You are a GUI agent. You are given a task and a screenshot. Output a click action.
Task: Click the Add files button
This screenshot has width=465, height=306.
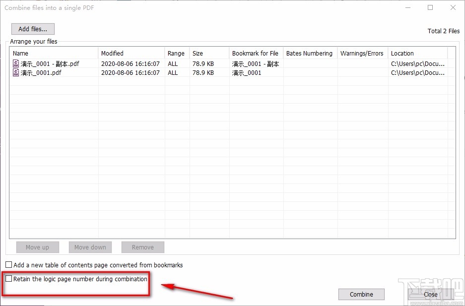(x=32, y=28)
